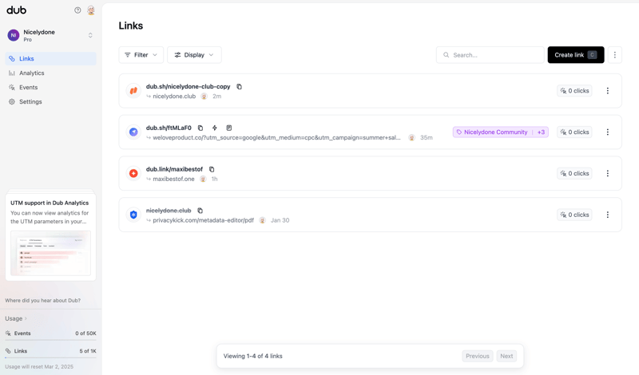The height and width of the screenshot is (375, 639).
Task: Click creator avatar on privacykick.com row
Action: 263,220
